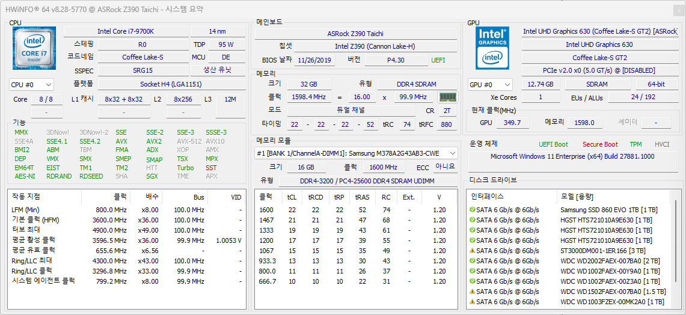Click the VID column header
This screenshot has height=315, width=686.
point(236,197)
